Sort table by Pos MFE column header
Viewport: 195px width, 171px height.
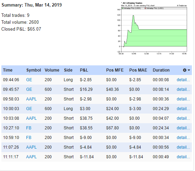tap(115, 70)
